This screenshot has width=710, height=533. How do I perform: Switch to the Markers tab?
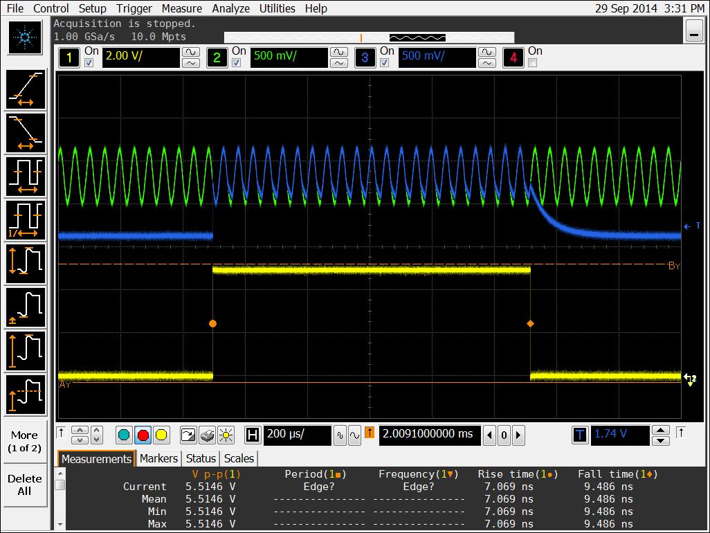[159, 458]
